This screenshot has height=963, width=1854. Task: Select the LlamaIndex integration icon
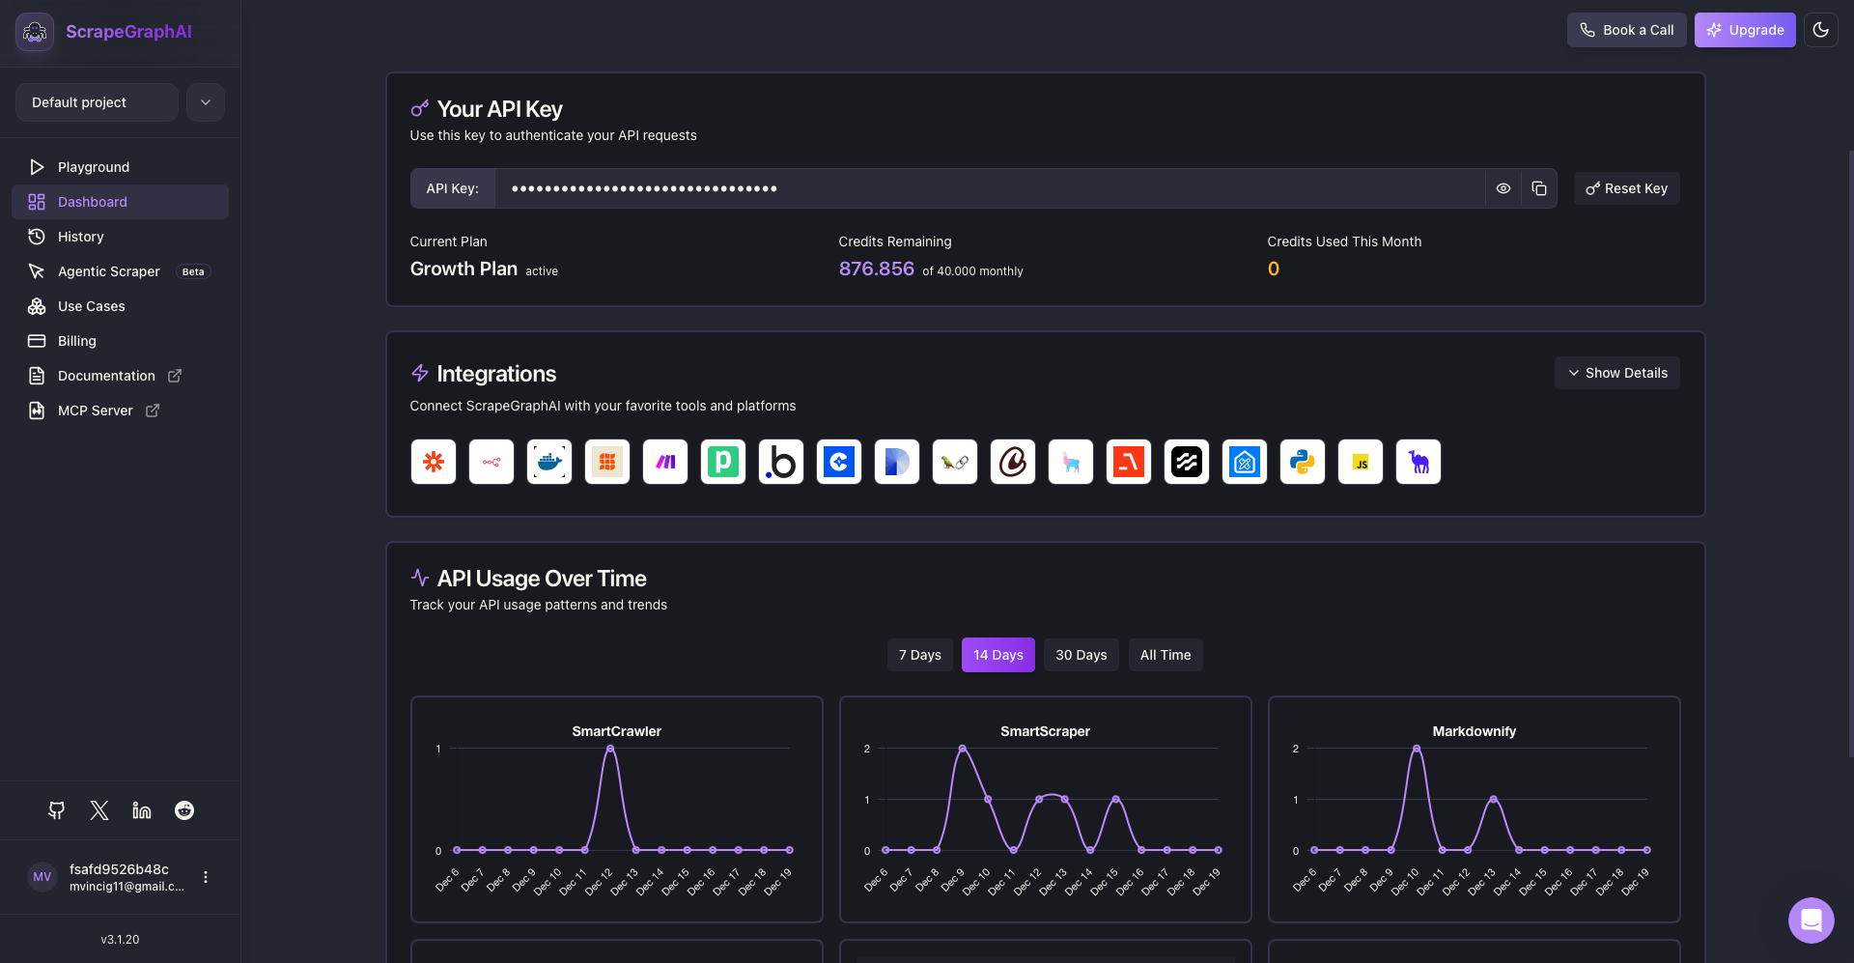(1070, 462)
